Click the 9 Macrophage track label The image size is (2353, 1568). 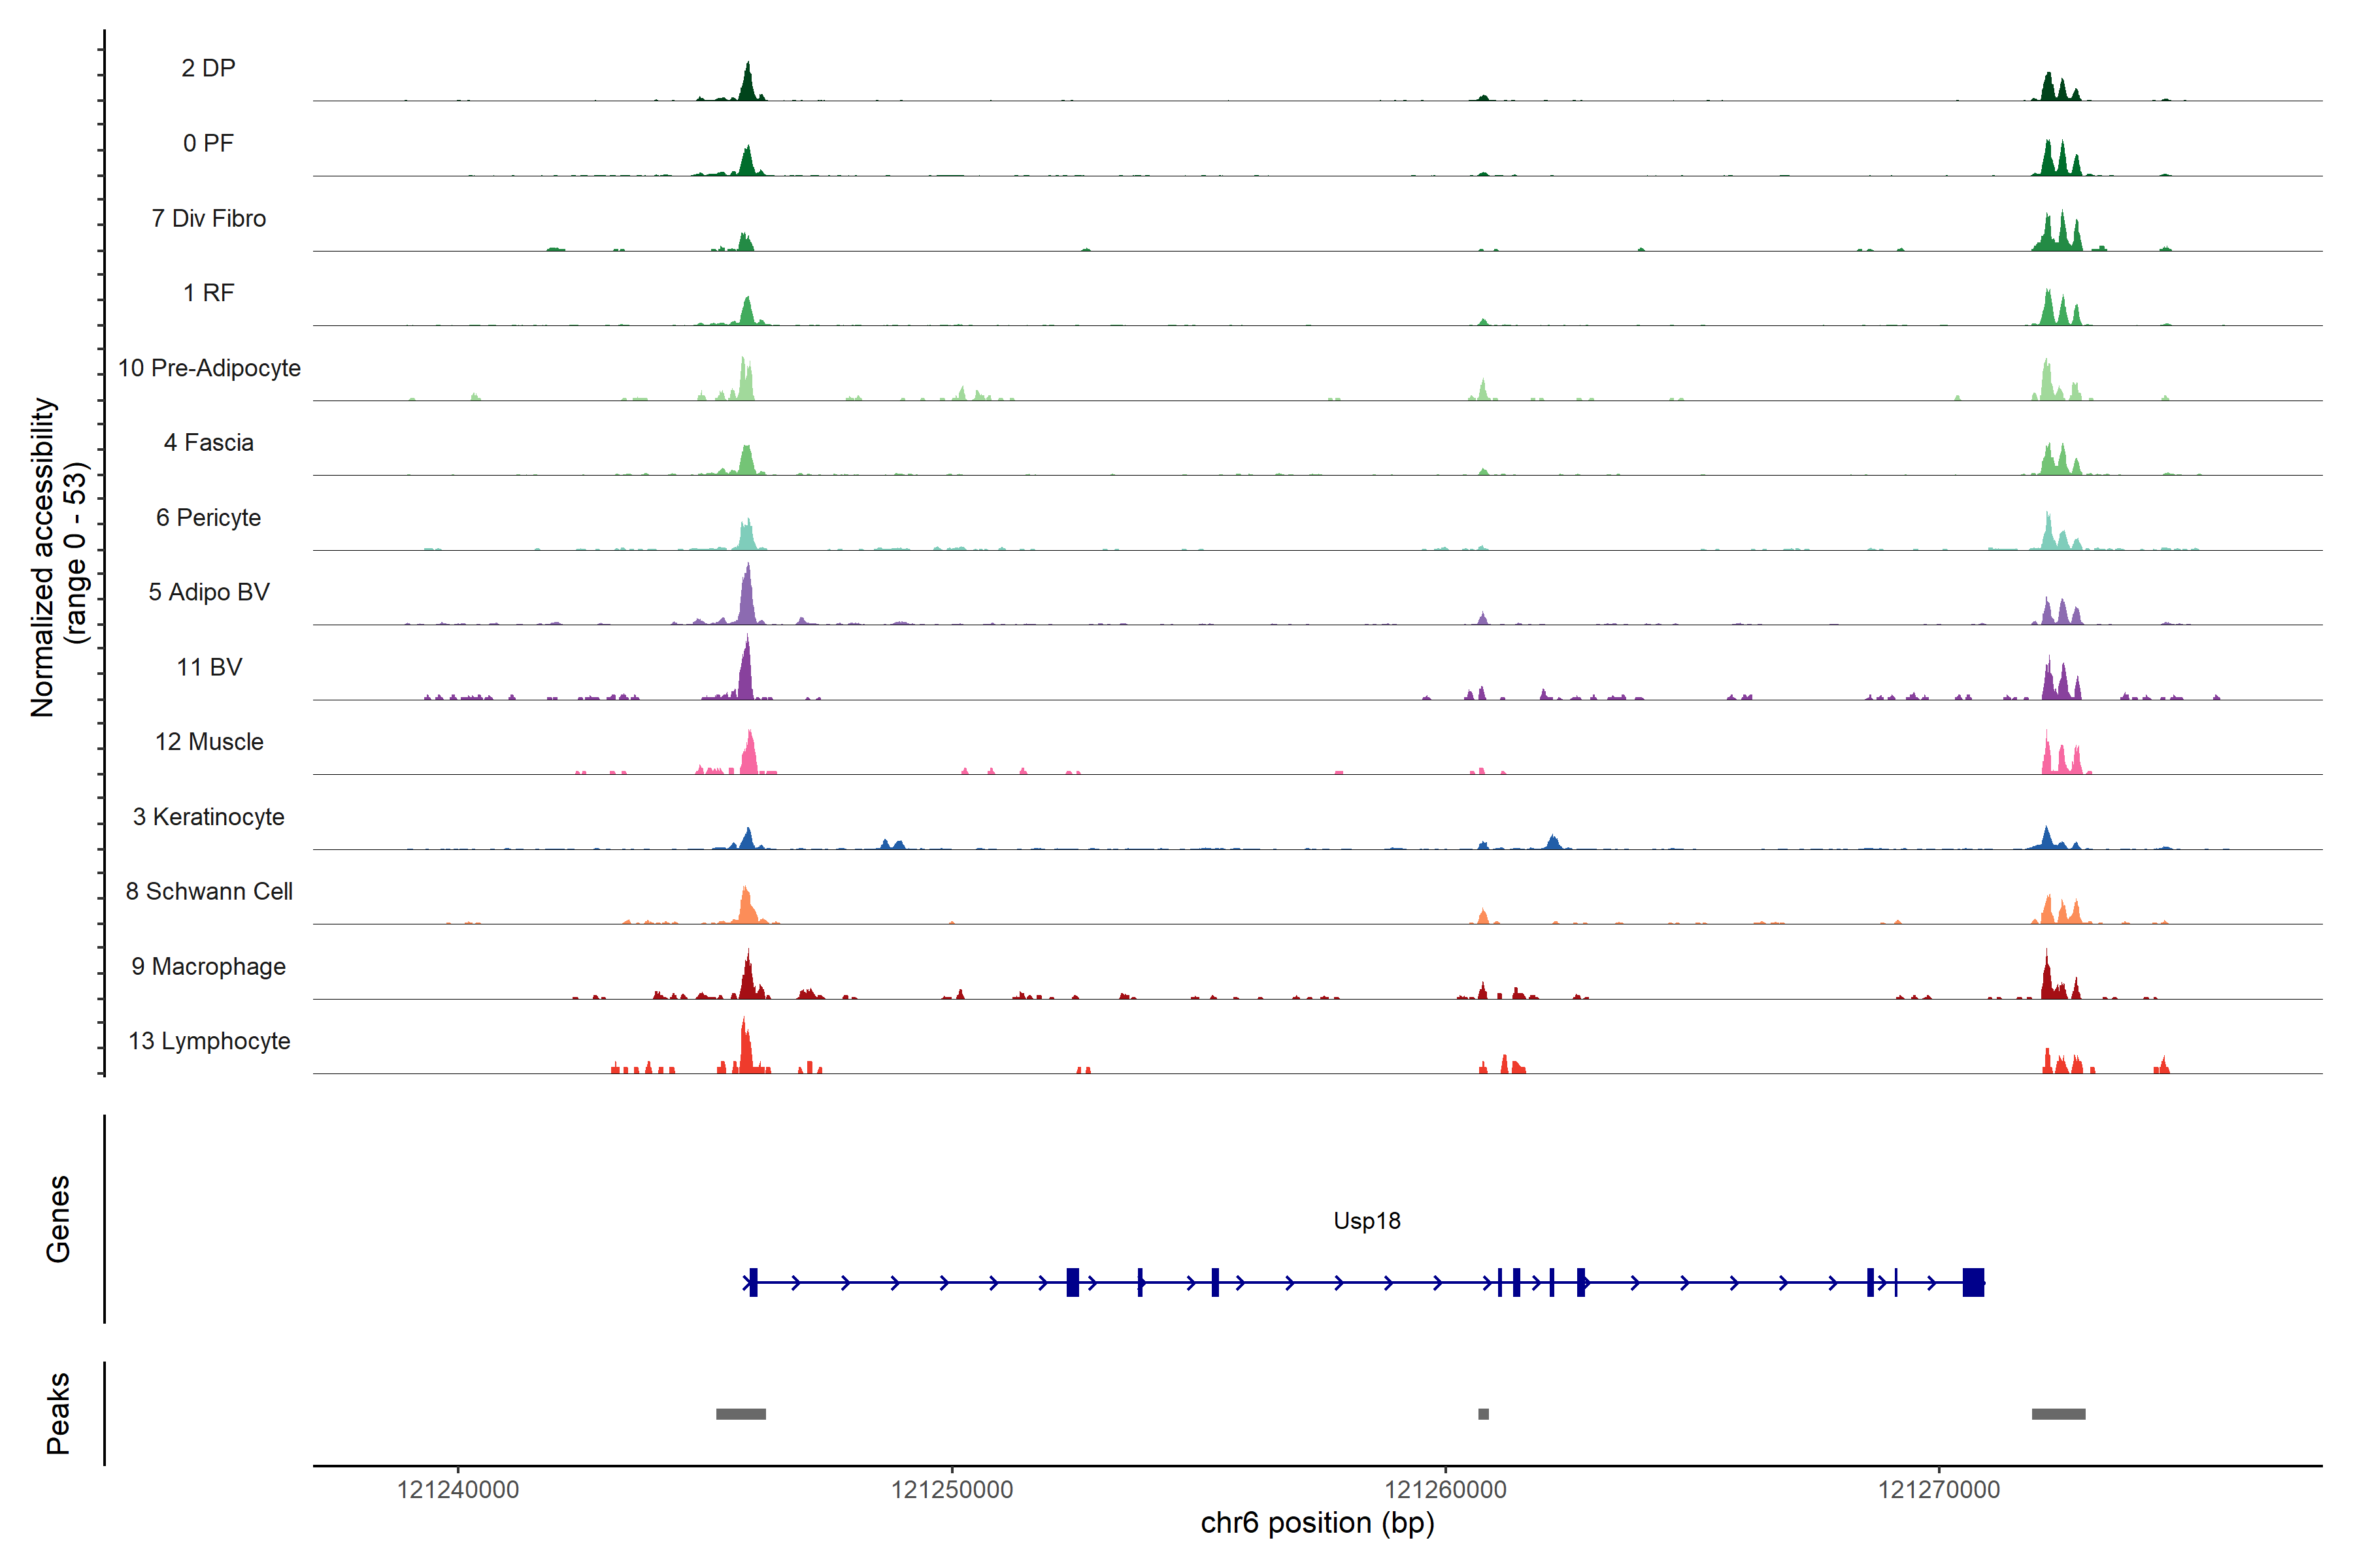coord(208,966)
